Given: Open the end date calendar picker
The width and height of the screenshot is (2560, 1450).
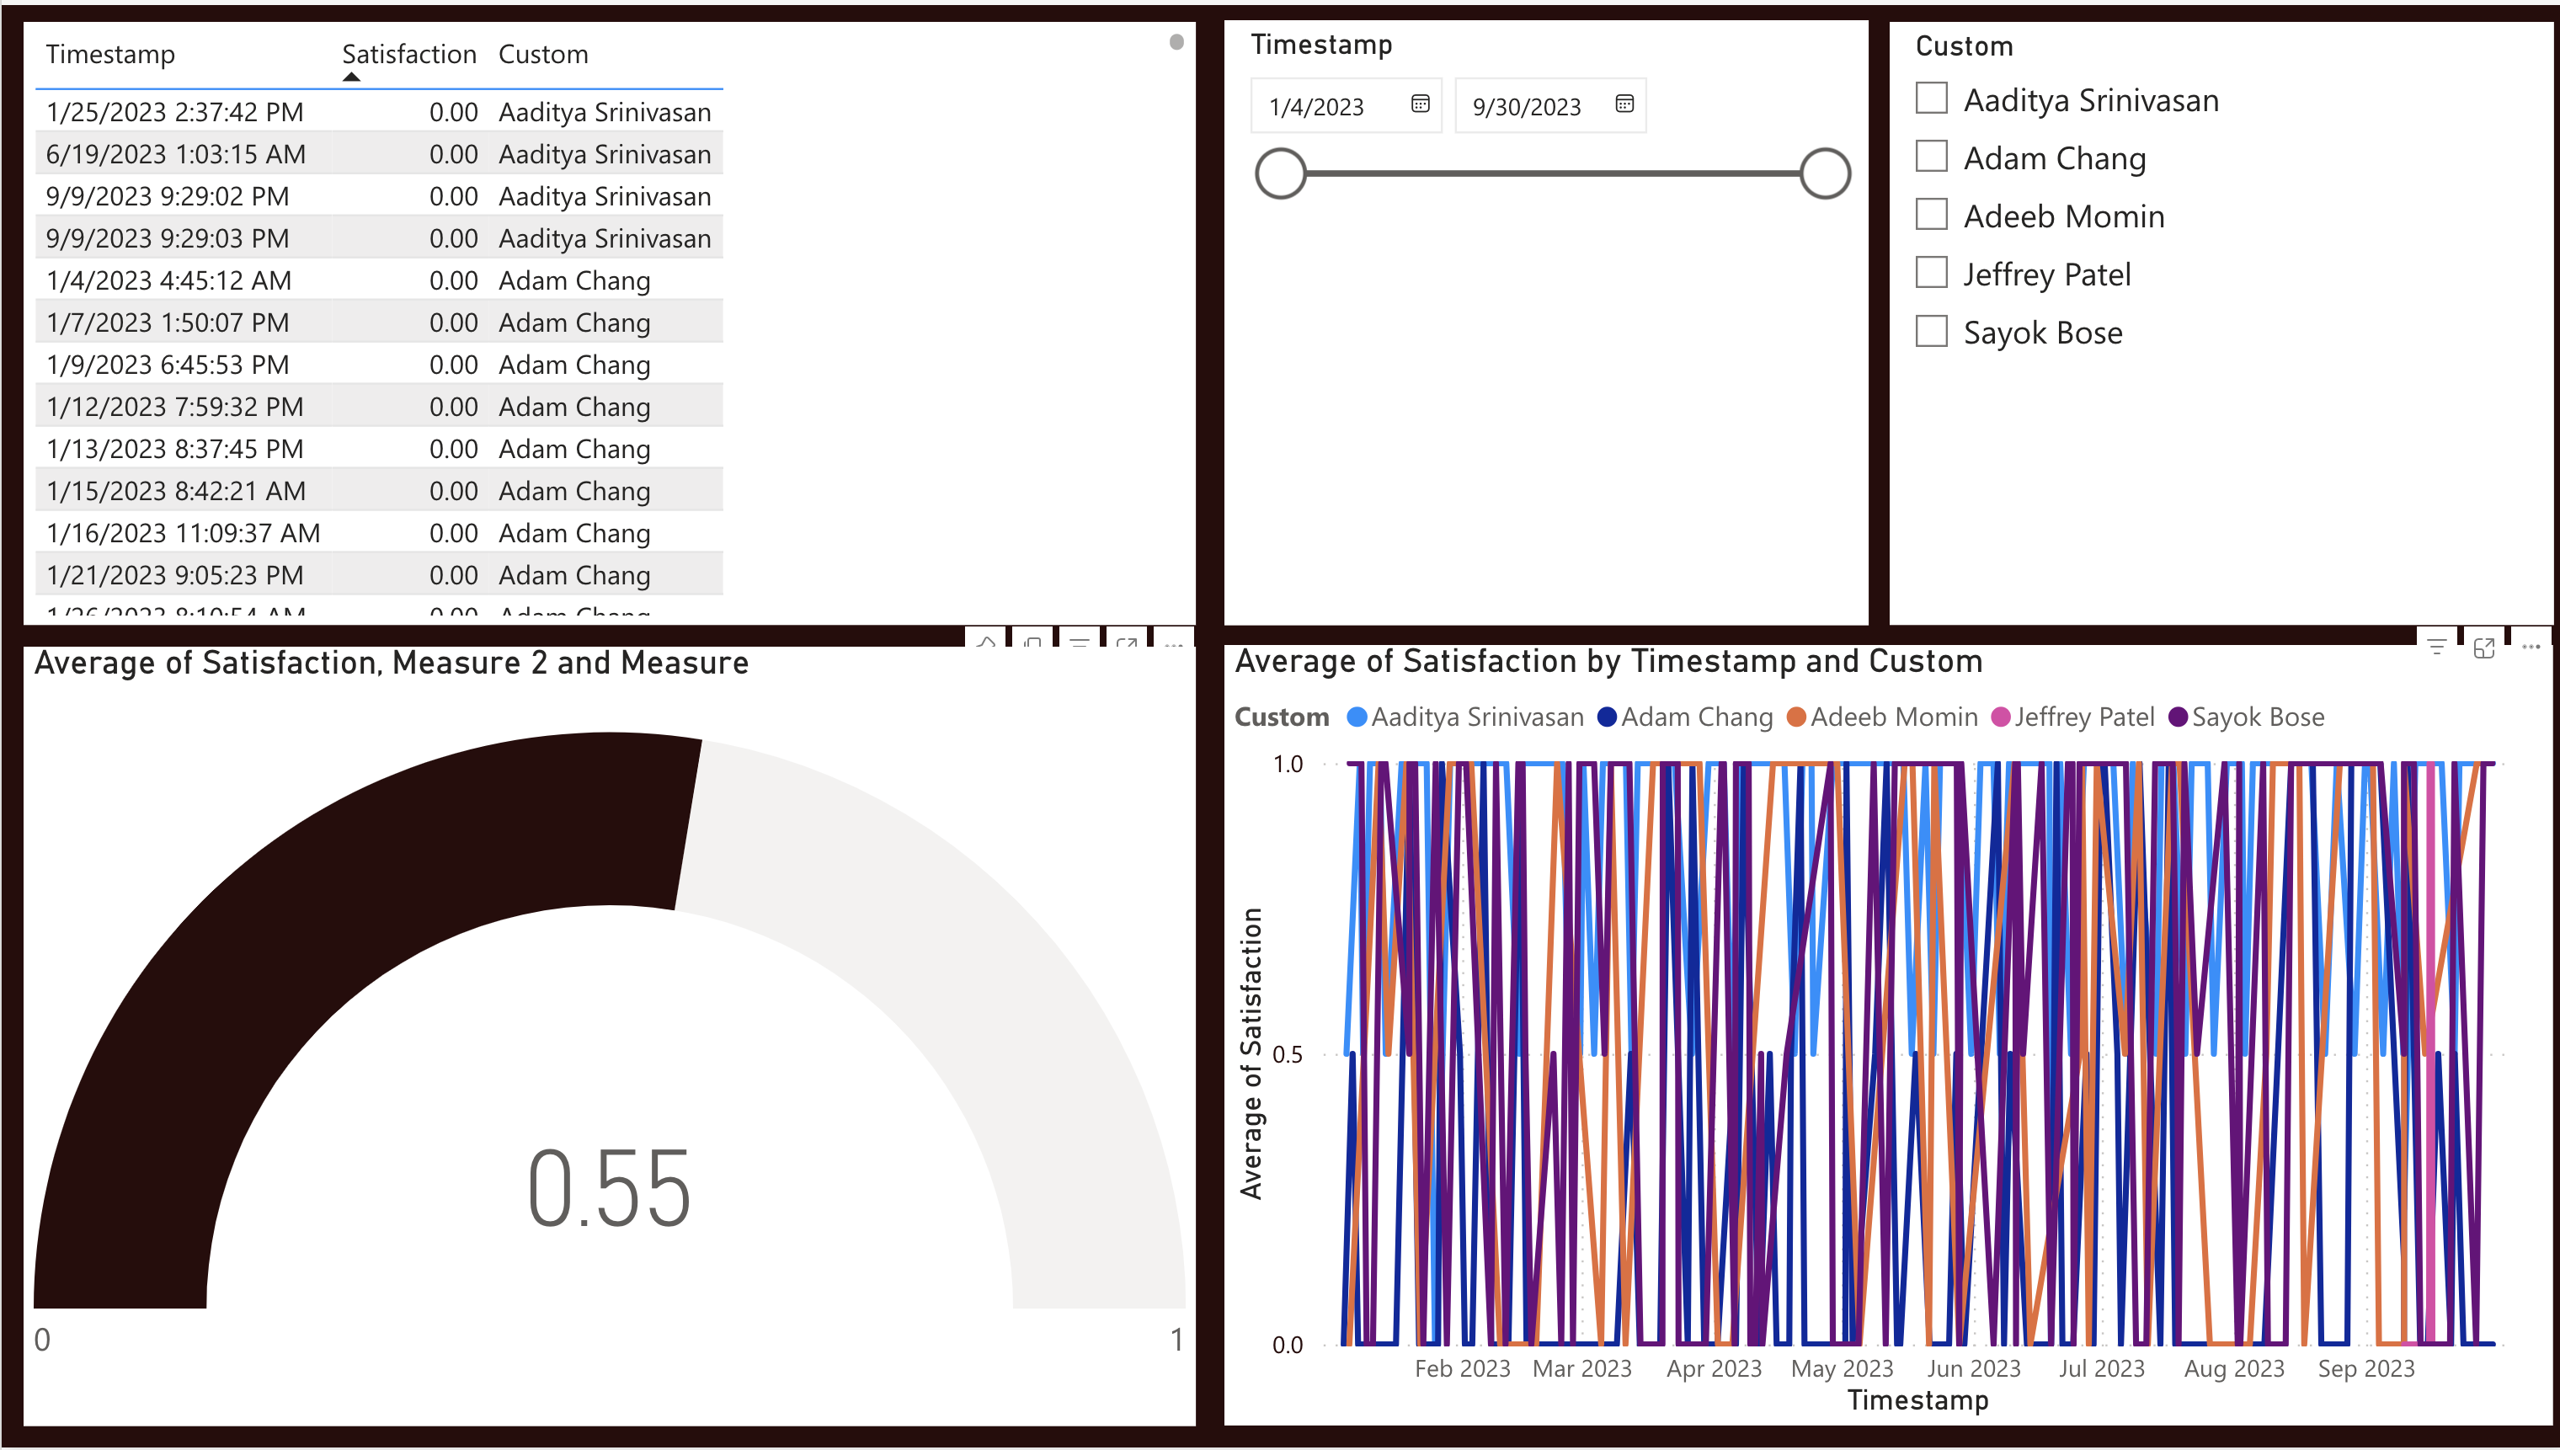Looking at the screenshot, I should [1624, 104].
